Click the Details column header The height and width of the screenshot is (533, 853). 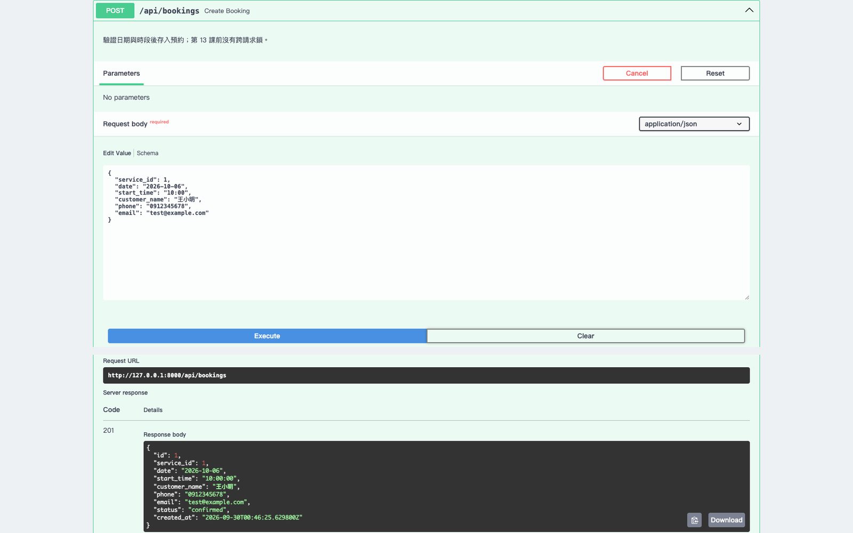point(153,410)
